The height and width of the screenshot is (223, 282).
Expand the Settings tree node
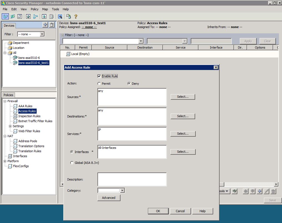(10, 126)
